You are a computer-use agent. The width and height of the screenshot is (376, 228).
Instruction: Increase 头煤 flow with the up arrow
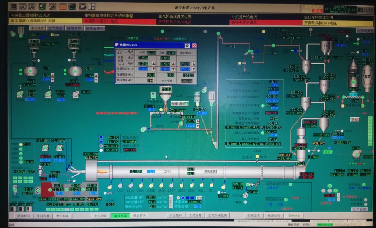click(153, 64)
